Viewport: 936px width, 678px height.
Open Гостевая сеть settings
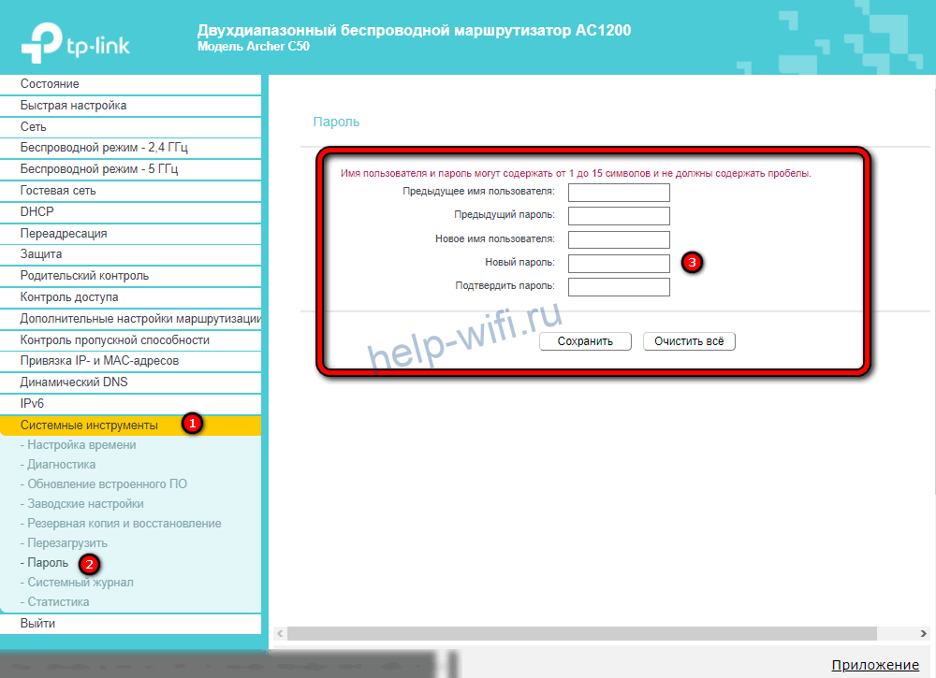coord(130,191)
